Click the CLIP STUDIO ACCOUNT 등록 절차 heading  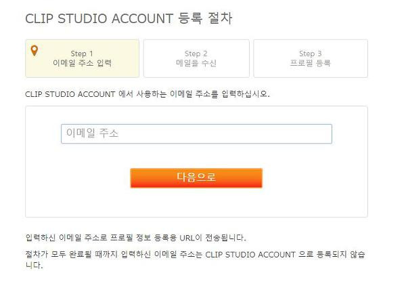pos(129,19)
